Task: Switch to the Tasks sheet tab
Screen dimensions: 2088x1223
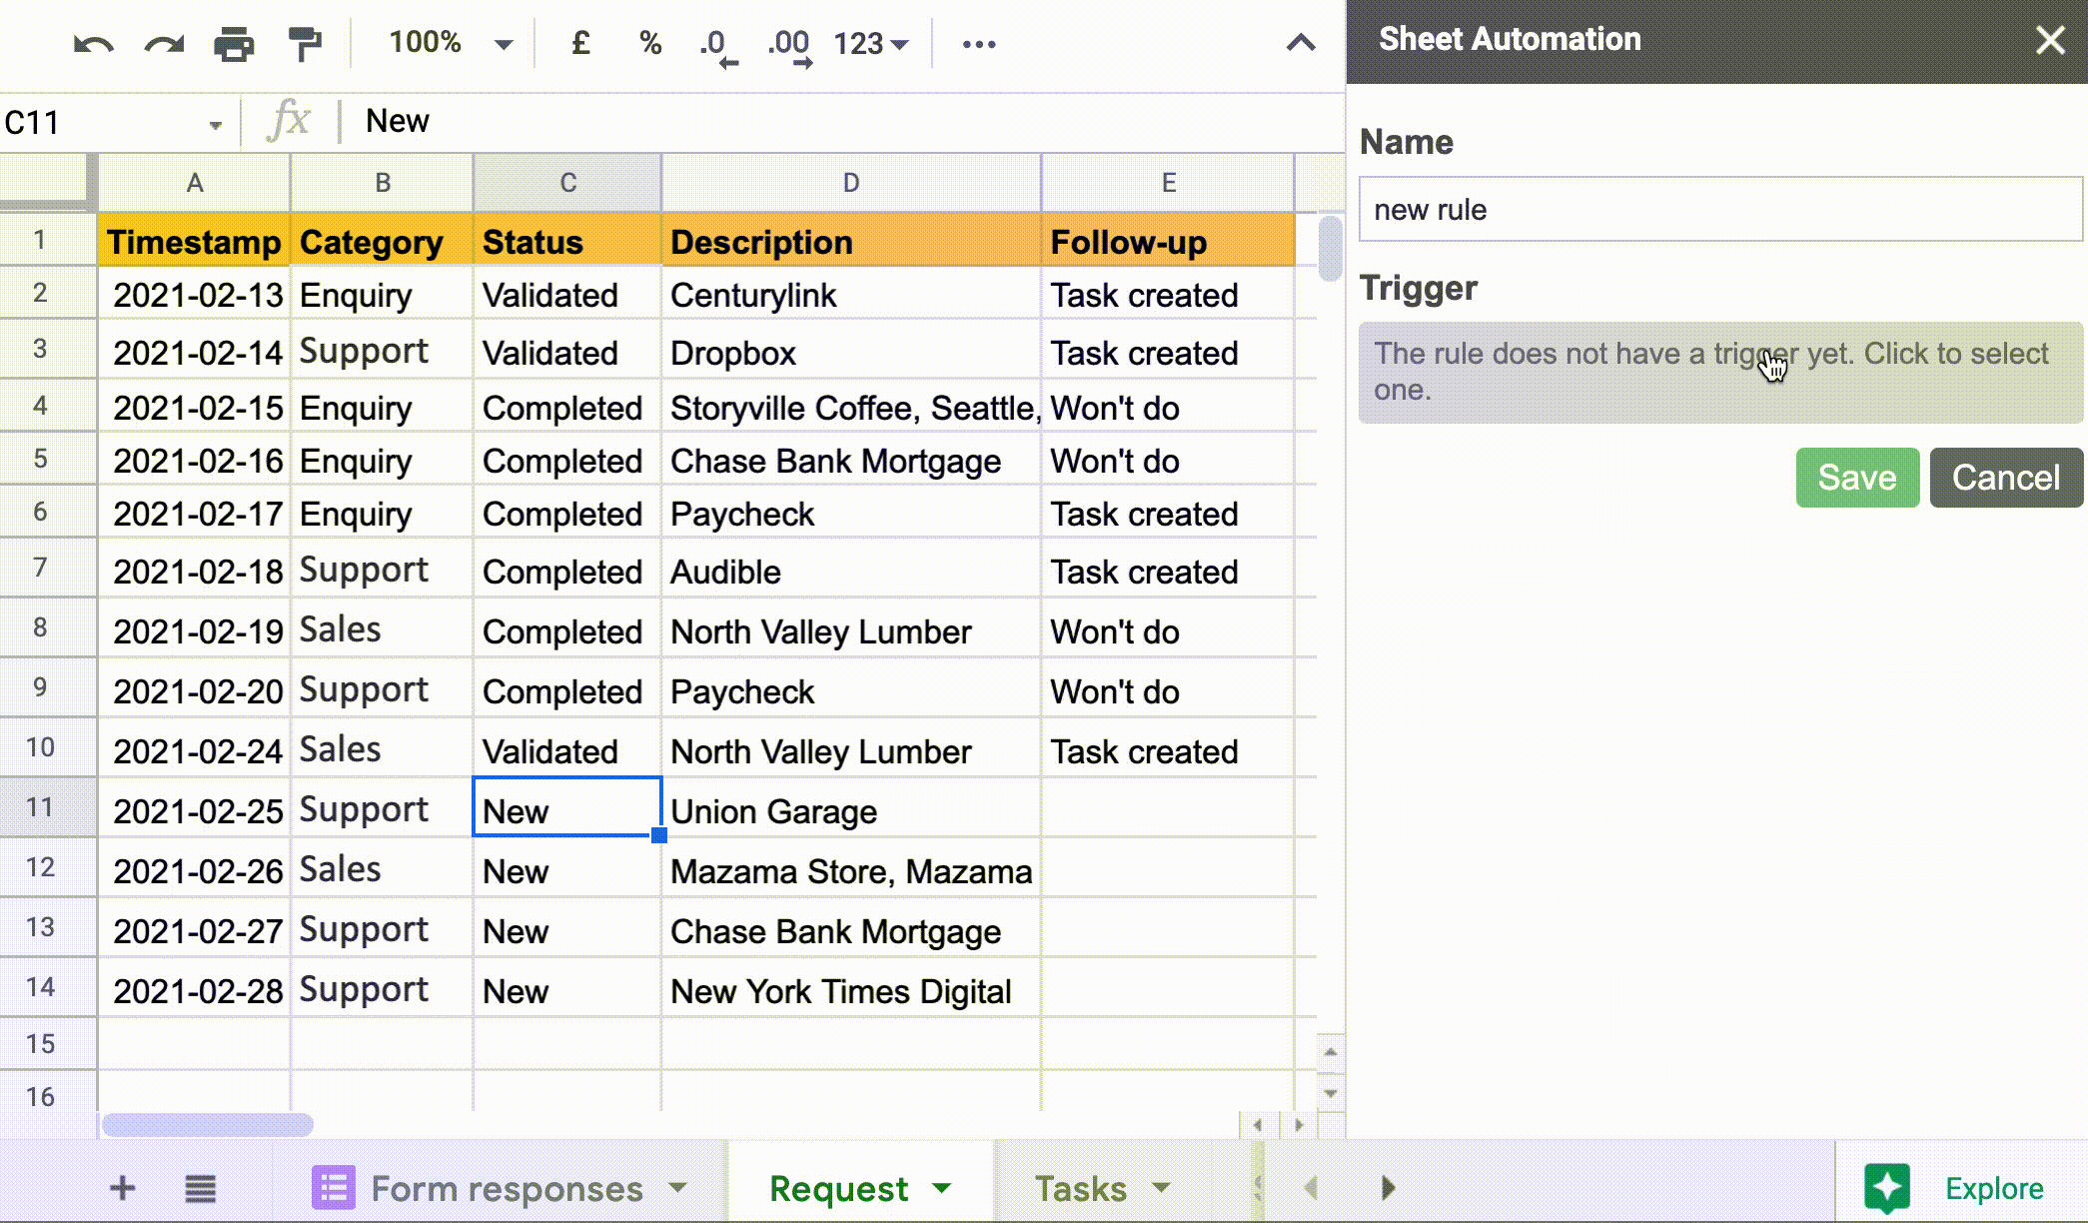Action: (x=1080, y=1188)
